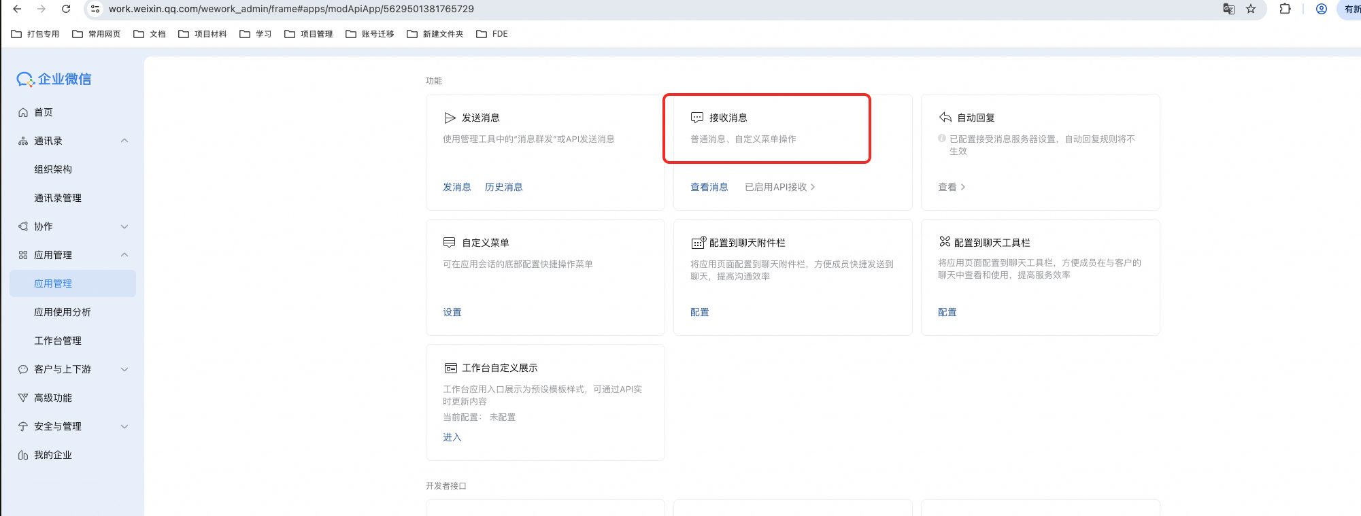Click the 自定义菜单 icon
1361x516 pixels.
[450, 243]
